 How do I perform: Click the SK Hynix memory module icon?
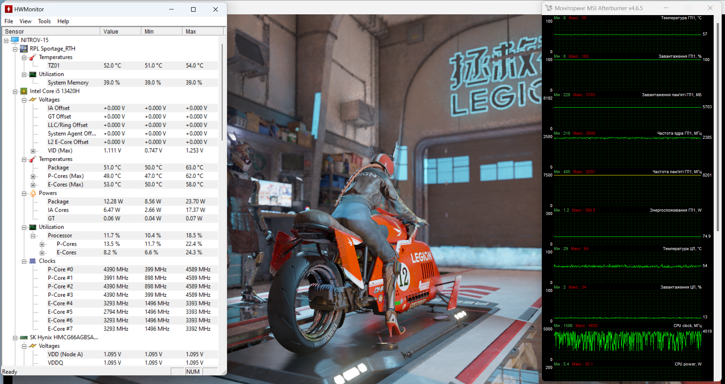coord(24,338)
